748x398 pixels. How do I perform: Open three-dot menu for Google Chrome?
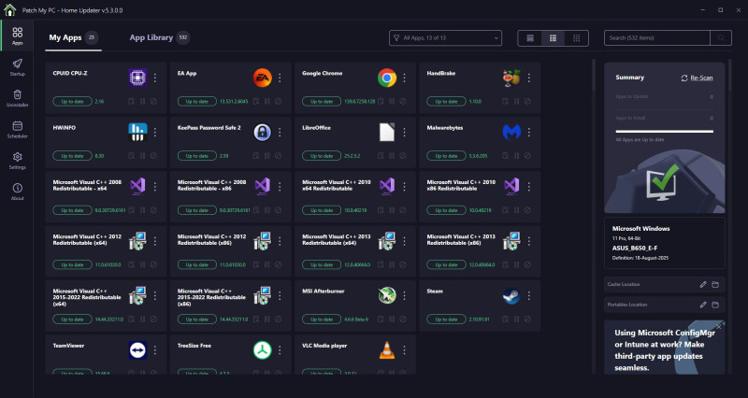(405, 78)
